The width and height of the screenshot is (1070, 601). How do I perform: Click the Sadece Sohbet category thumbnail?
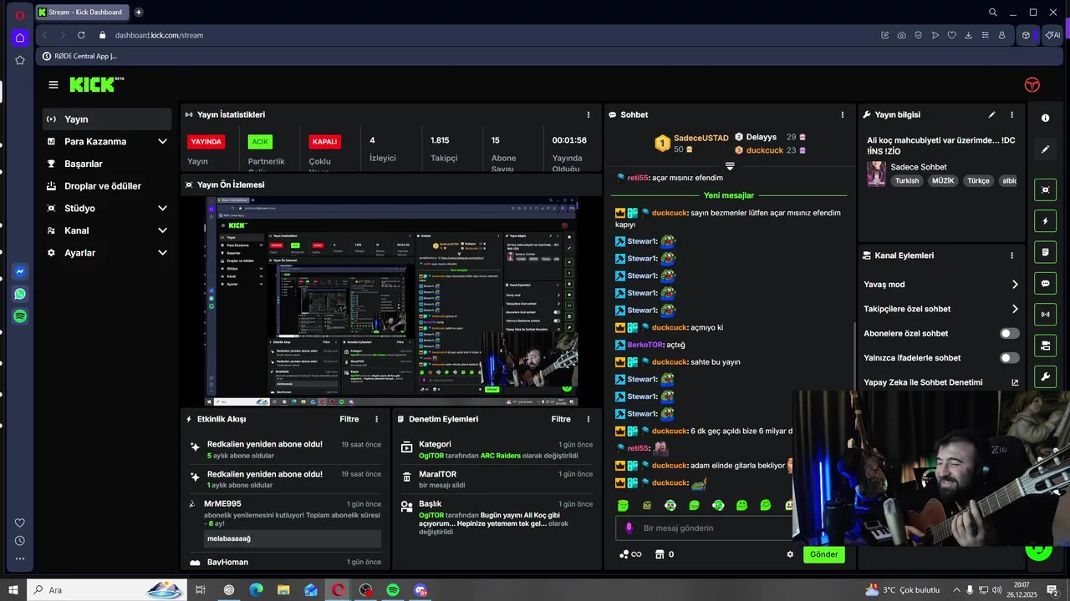(876, 173)
